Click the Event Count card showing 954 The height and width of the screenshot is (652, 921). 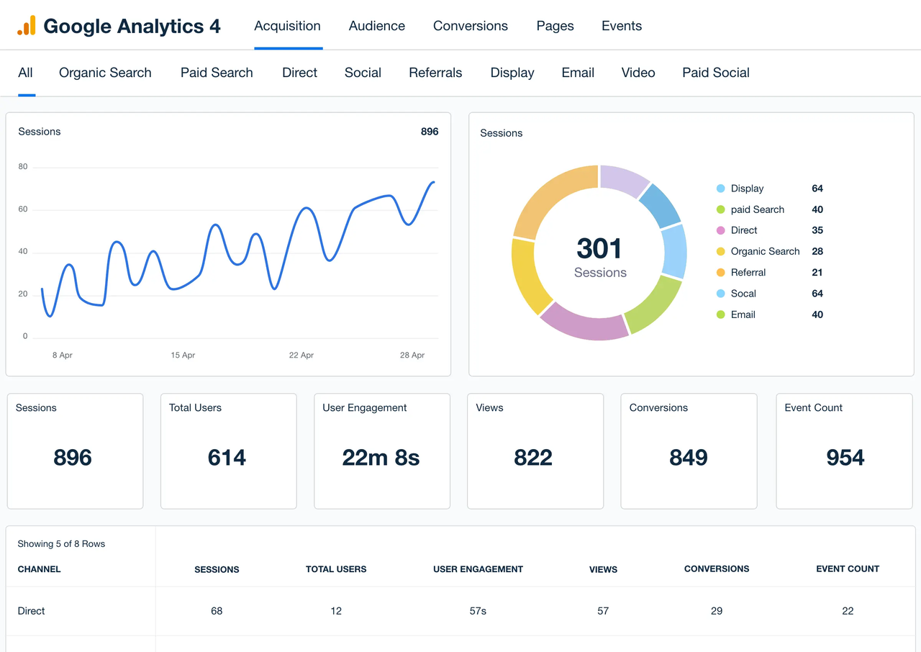843,450
